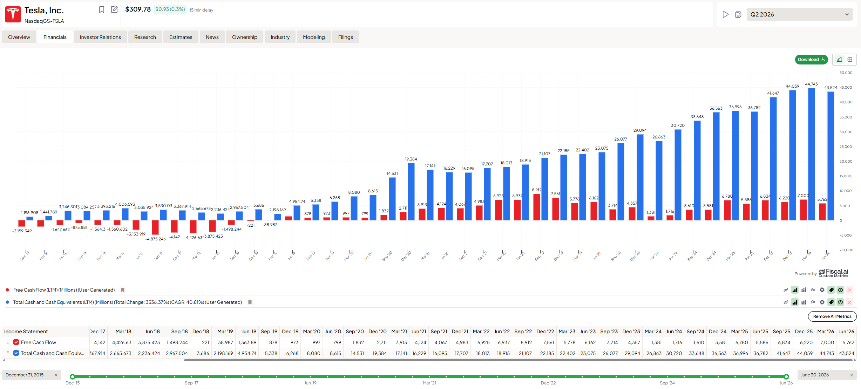Click the green Download button
The image size is (861, 389).
(811, 60)
